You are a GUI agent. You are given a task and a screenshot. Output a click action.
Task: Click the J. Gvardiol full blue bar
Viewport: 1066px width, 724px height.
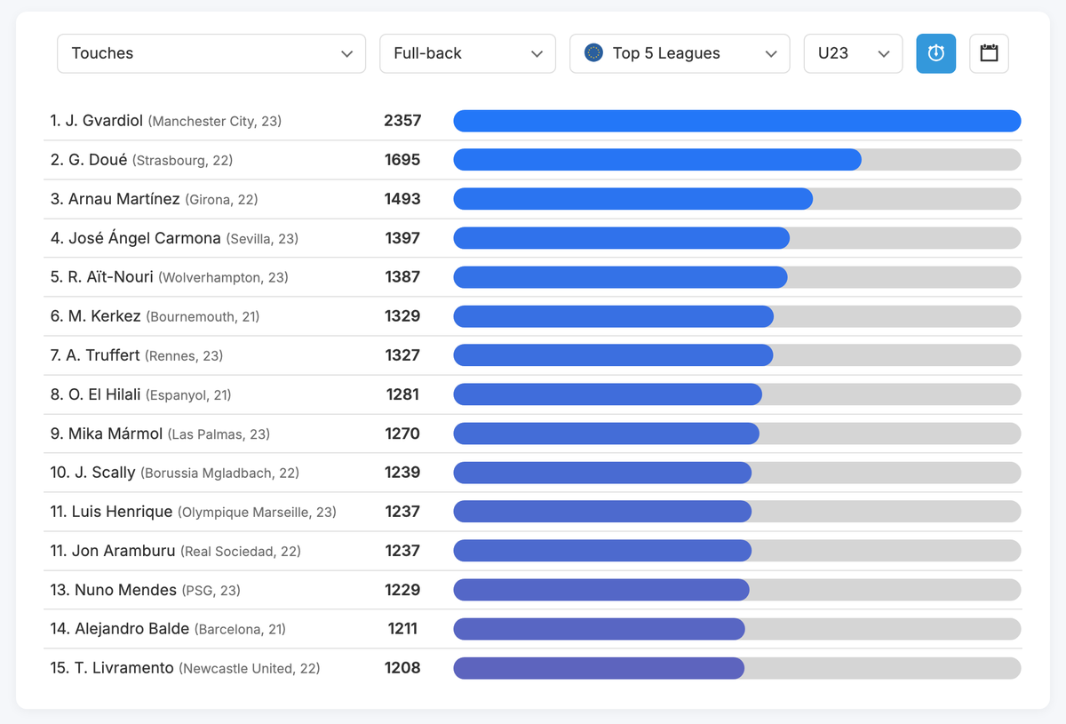click(737, 121)
